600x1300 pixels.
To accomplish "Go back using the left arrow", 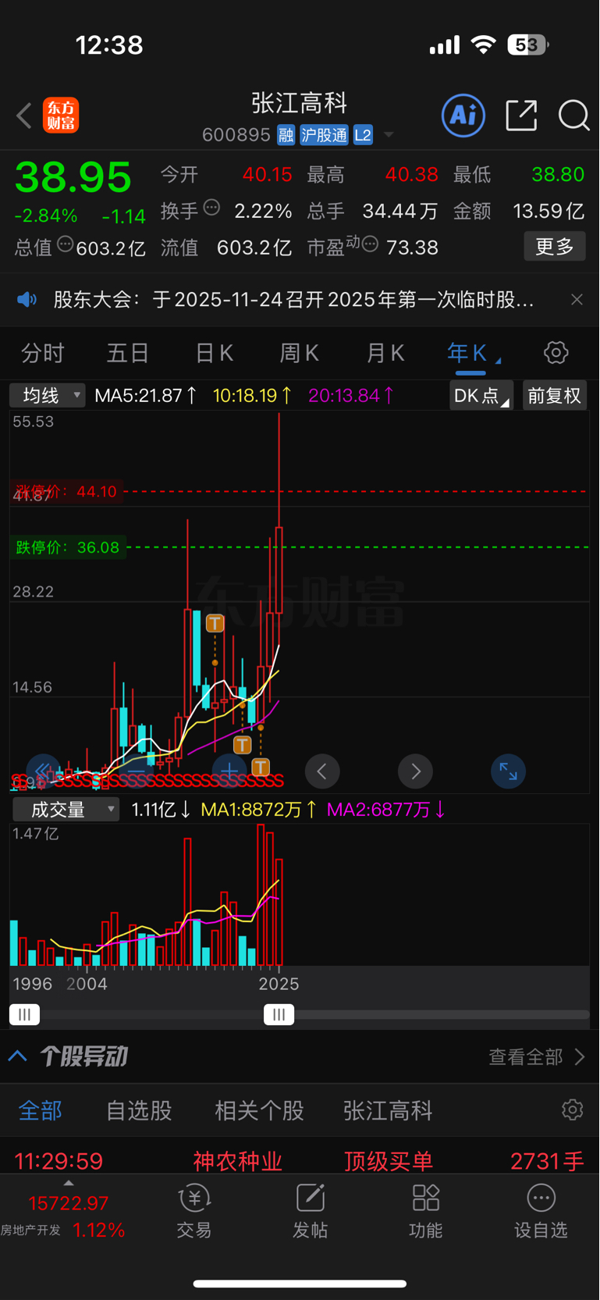I will tap(24, 116).
